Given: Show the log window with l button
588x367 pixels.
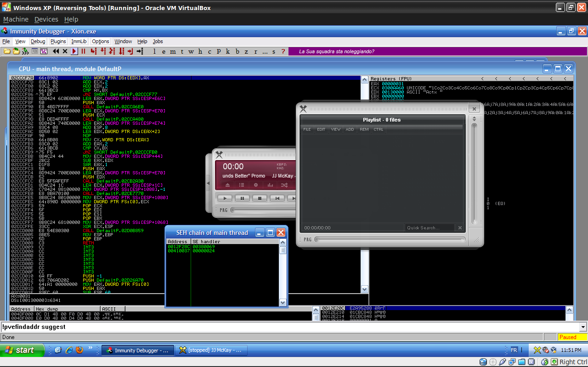Looking at the screenshot, I should pos(154,51).
